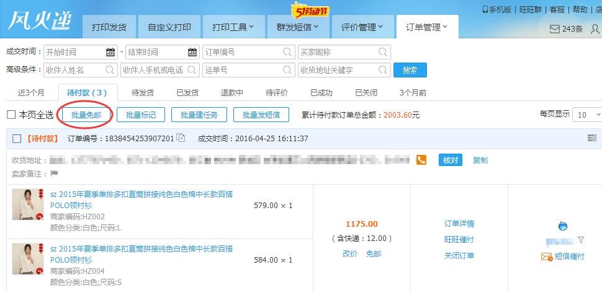
Task: Click the orange phone icon beside address
Action: (x=421, y=160)
